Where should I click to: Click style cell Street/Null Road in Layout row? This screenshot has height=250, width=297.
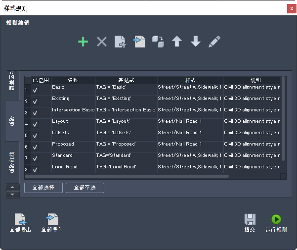[190, 124]
